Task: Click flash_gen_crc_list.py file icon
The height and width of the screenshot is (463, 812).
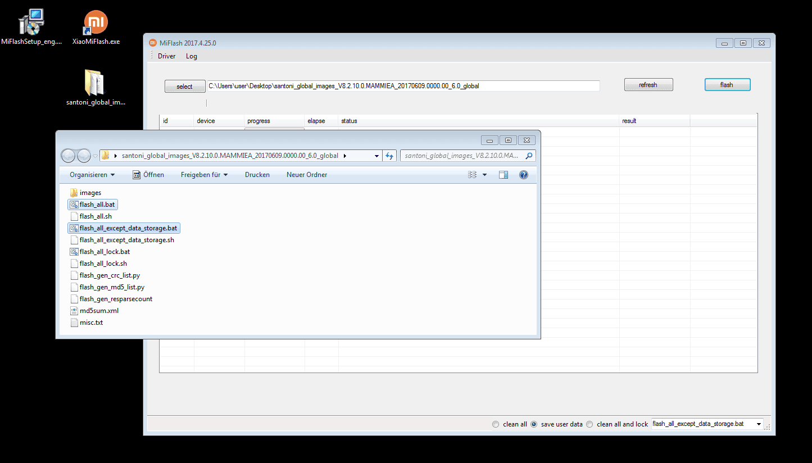Action: 74,275
